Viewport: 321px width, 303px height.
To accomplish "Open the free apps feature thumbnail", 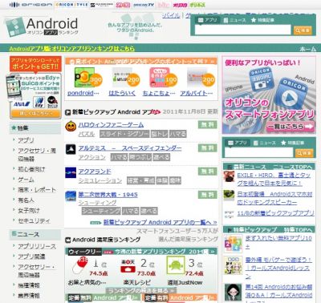I will (234, 244).
